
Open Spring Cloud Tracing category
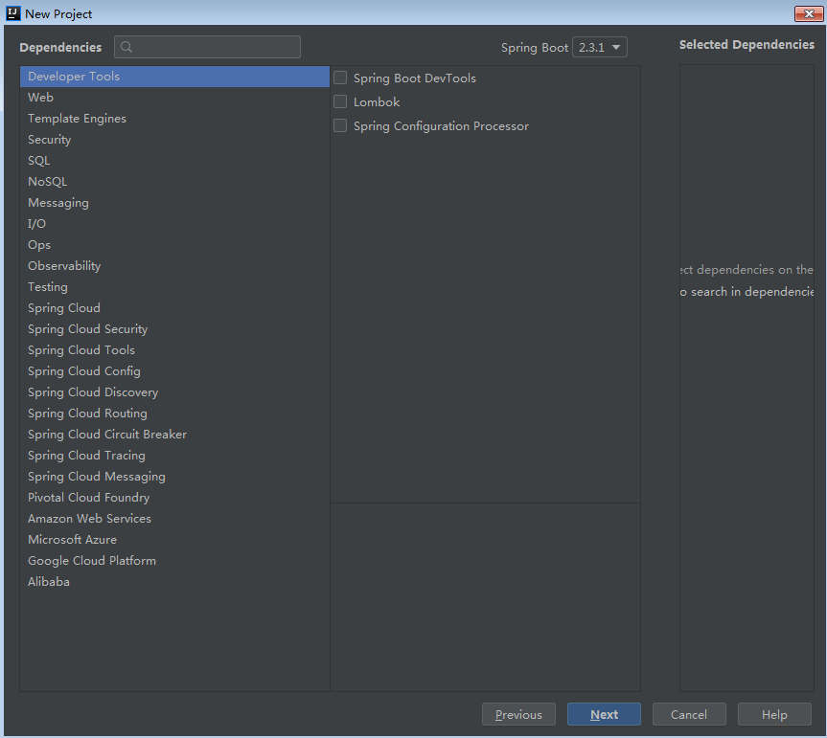point(174,456)
